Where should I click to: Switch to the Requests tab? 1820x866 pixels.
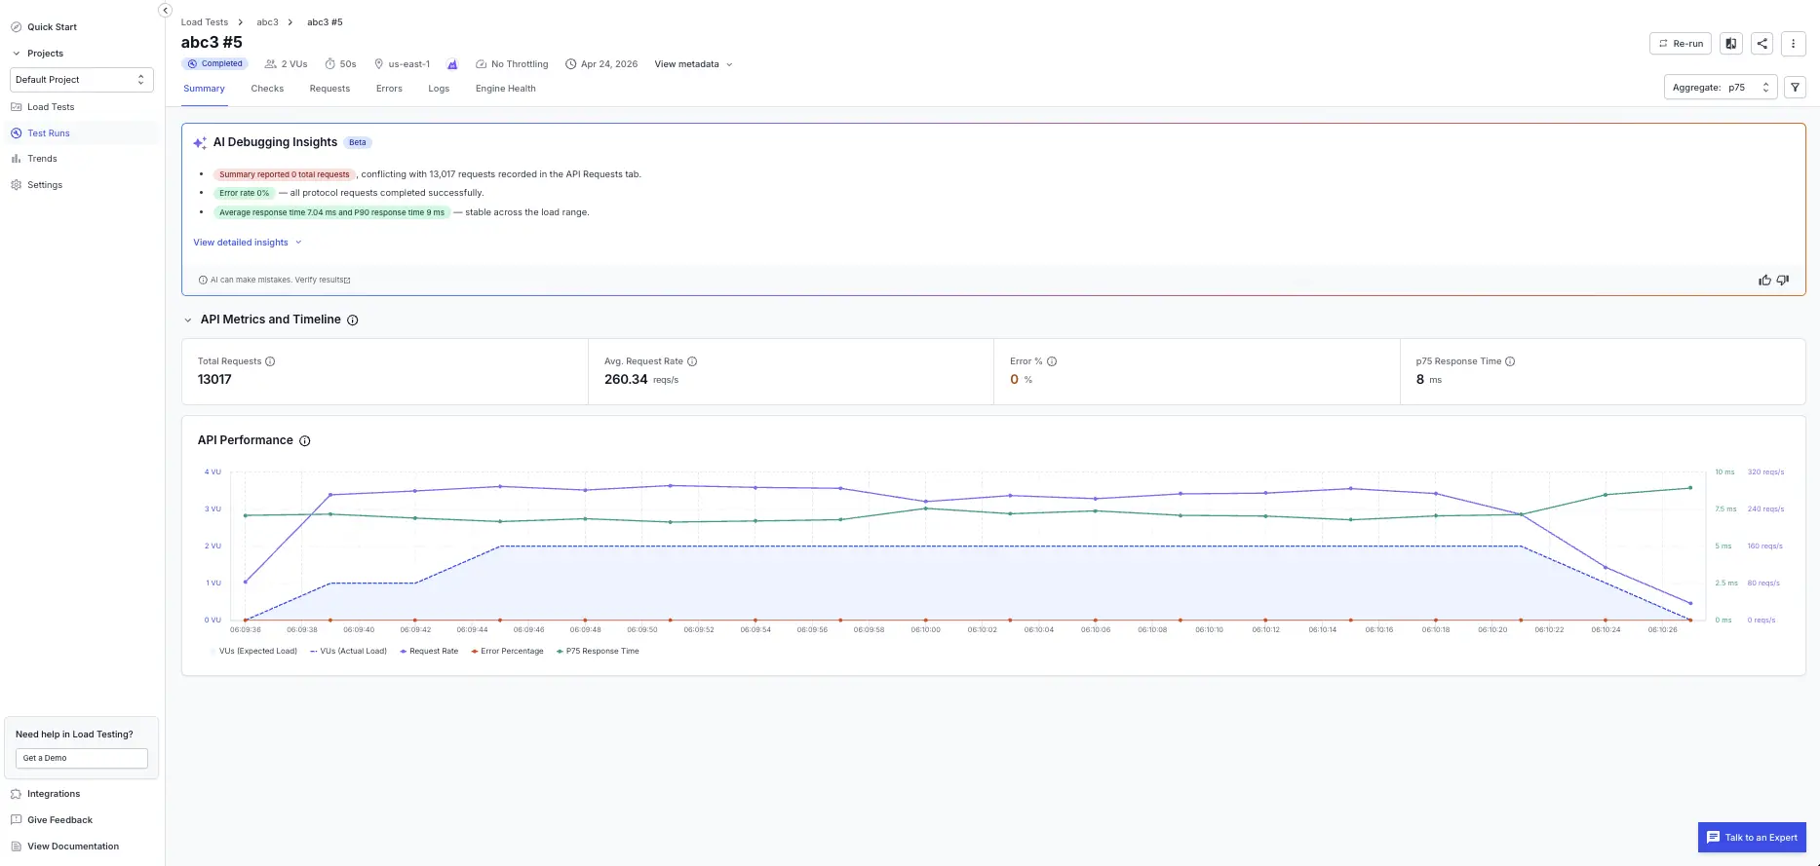[329, 89]
